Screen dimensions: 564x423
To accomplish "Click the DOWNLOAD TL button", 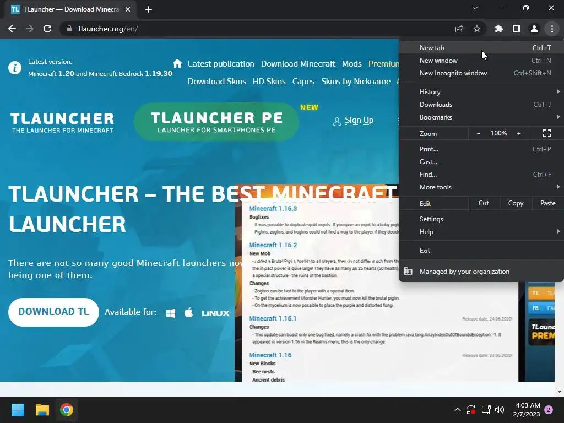I will pos(53,312).
